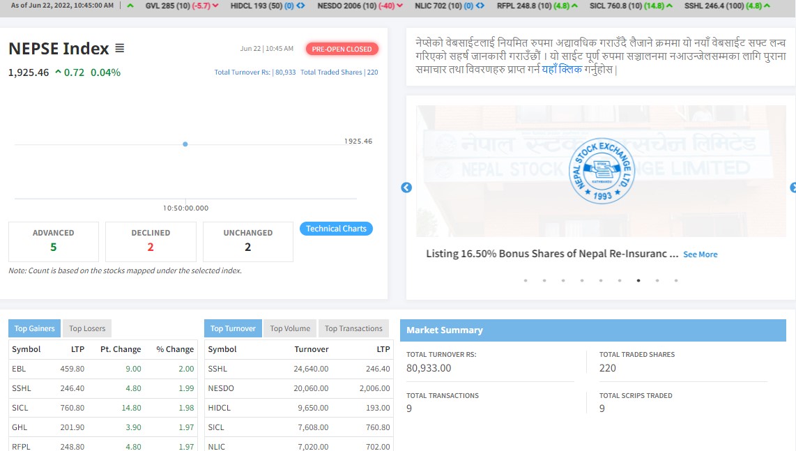Screen dimensions: 796x451
Task: Click the % Change column header
Action: coord(175,349)
